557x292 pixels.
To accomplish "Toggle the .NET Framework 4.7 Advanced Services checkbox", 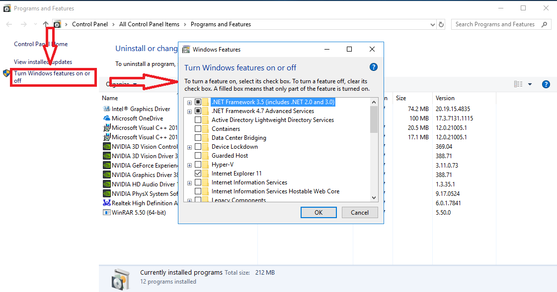I will [198, 111].
